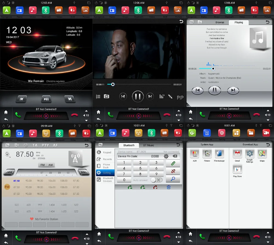Seek forward to the next radio station
274x245 pixels.
point(84,172)
